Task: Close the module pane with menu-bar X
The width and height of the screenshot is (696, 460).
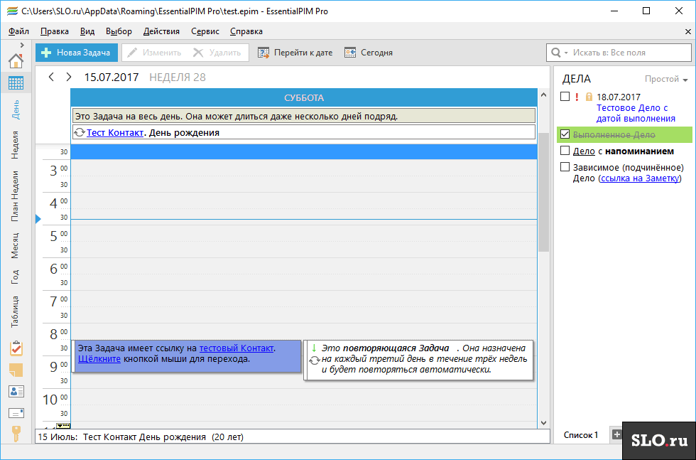Action: [x=688, y=31]
